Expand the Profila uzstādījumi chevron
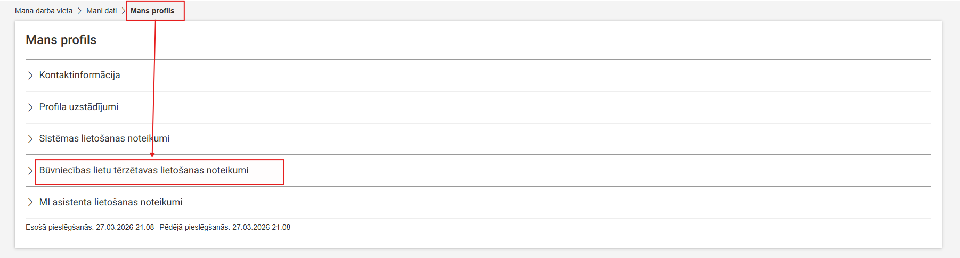 [x=30, y=107]
